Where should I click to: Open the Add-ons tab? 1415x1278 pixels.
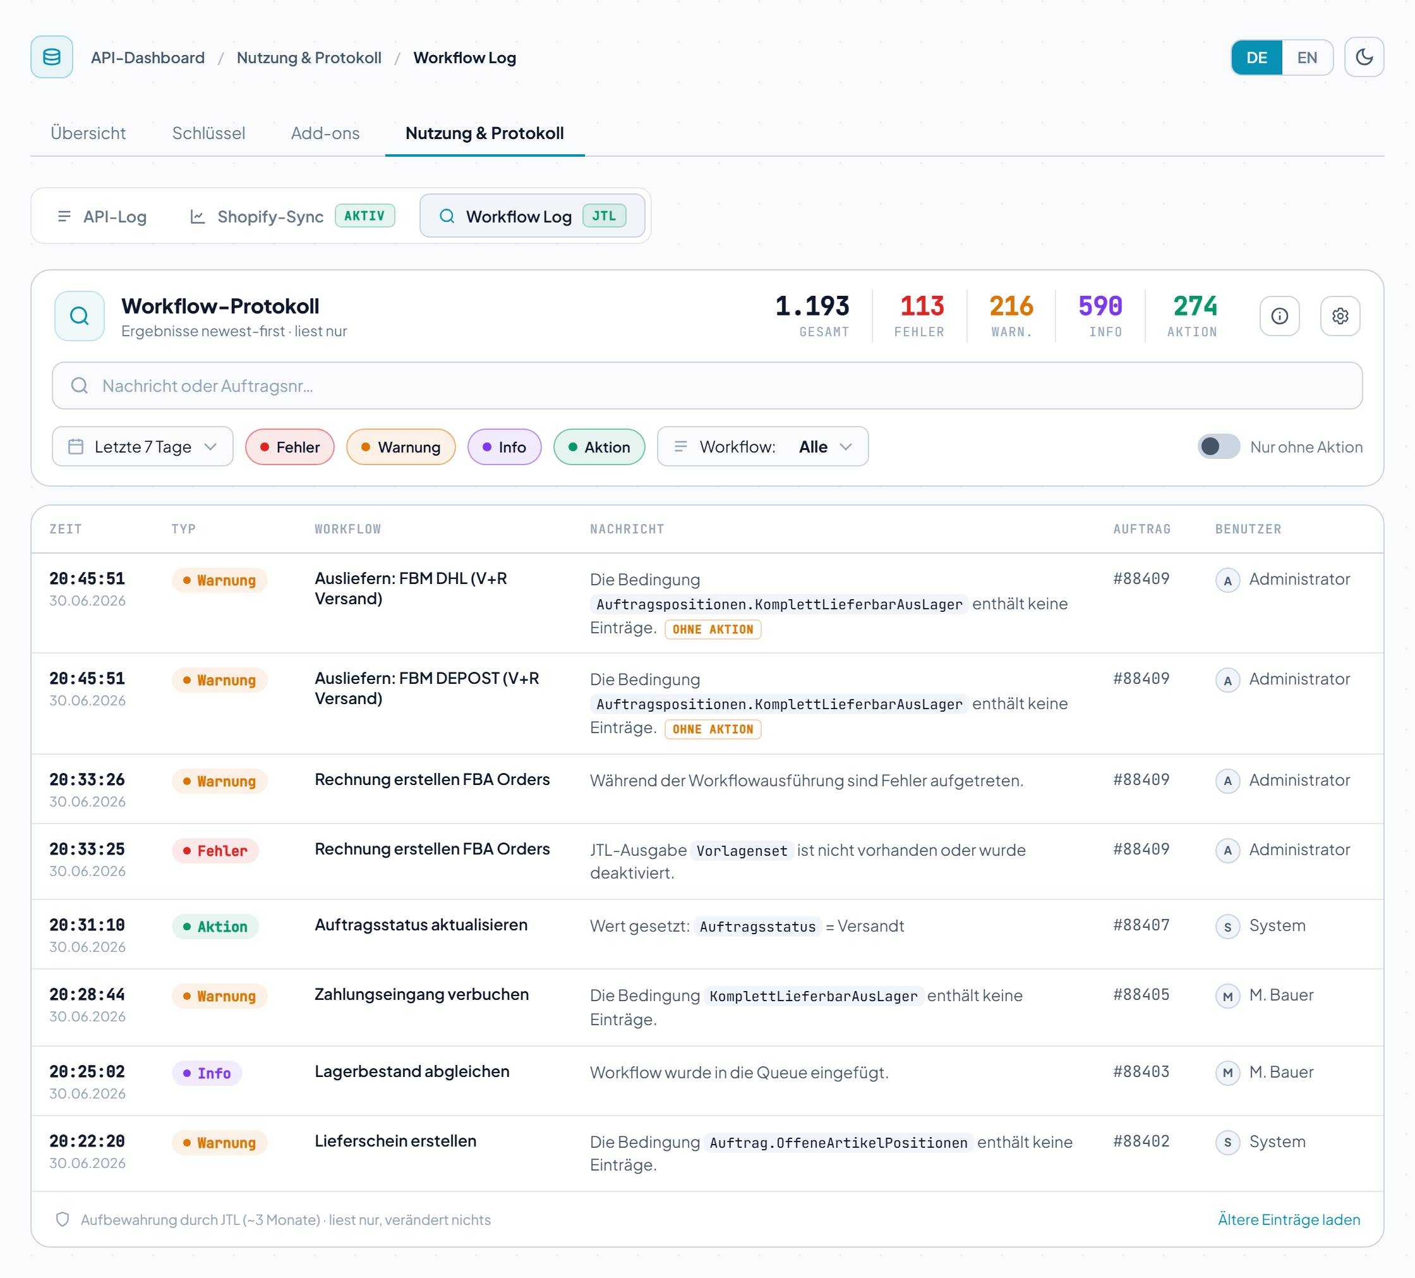[x=325, y=133]
